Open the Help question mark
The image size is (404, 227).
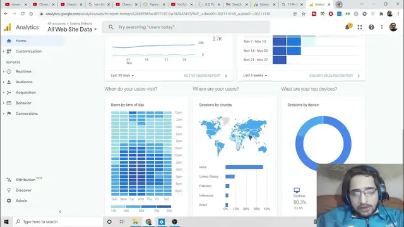pyautogui.click(x=371, y=27)
